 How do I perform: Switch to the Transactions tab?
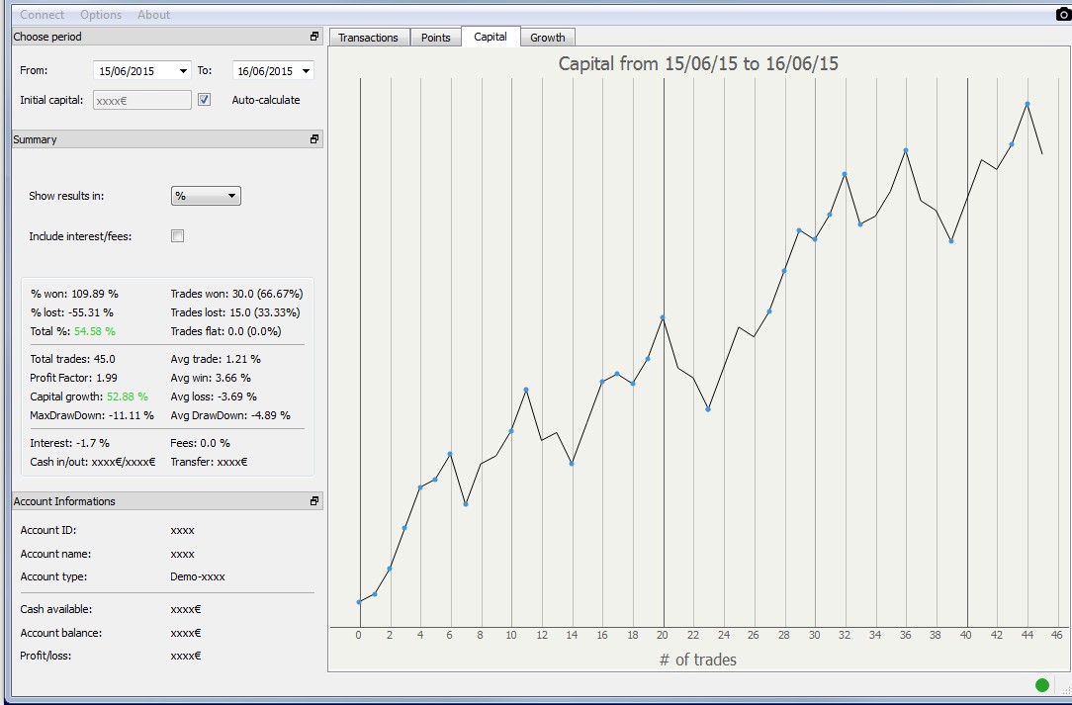point(368,38)
